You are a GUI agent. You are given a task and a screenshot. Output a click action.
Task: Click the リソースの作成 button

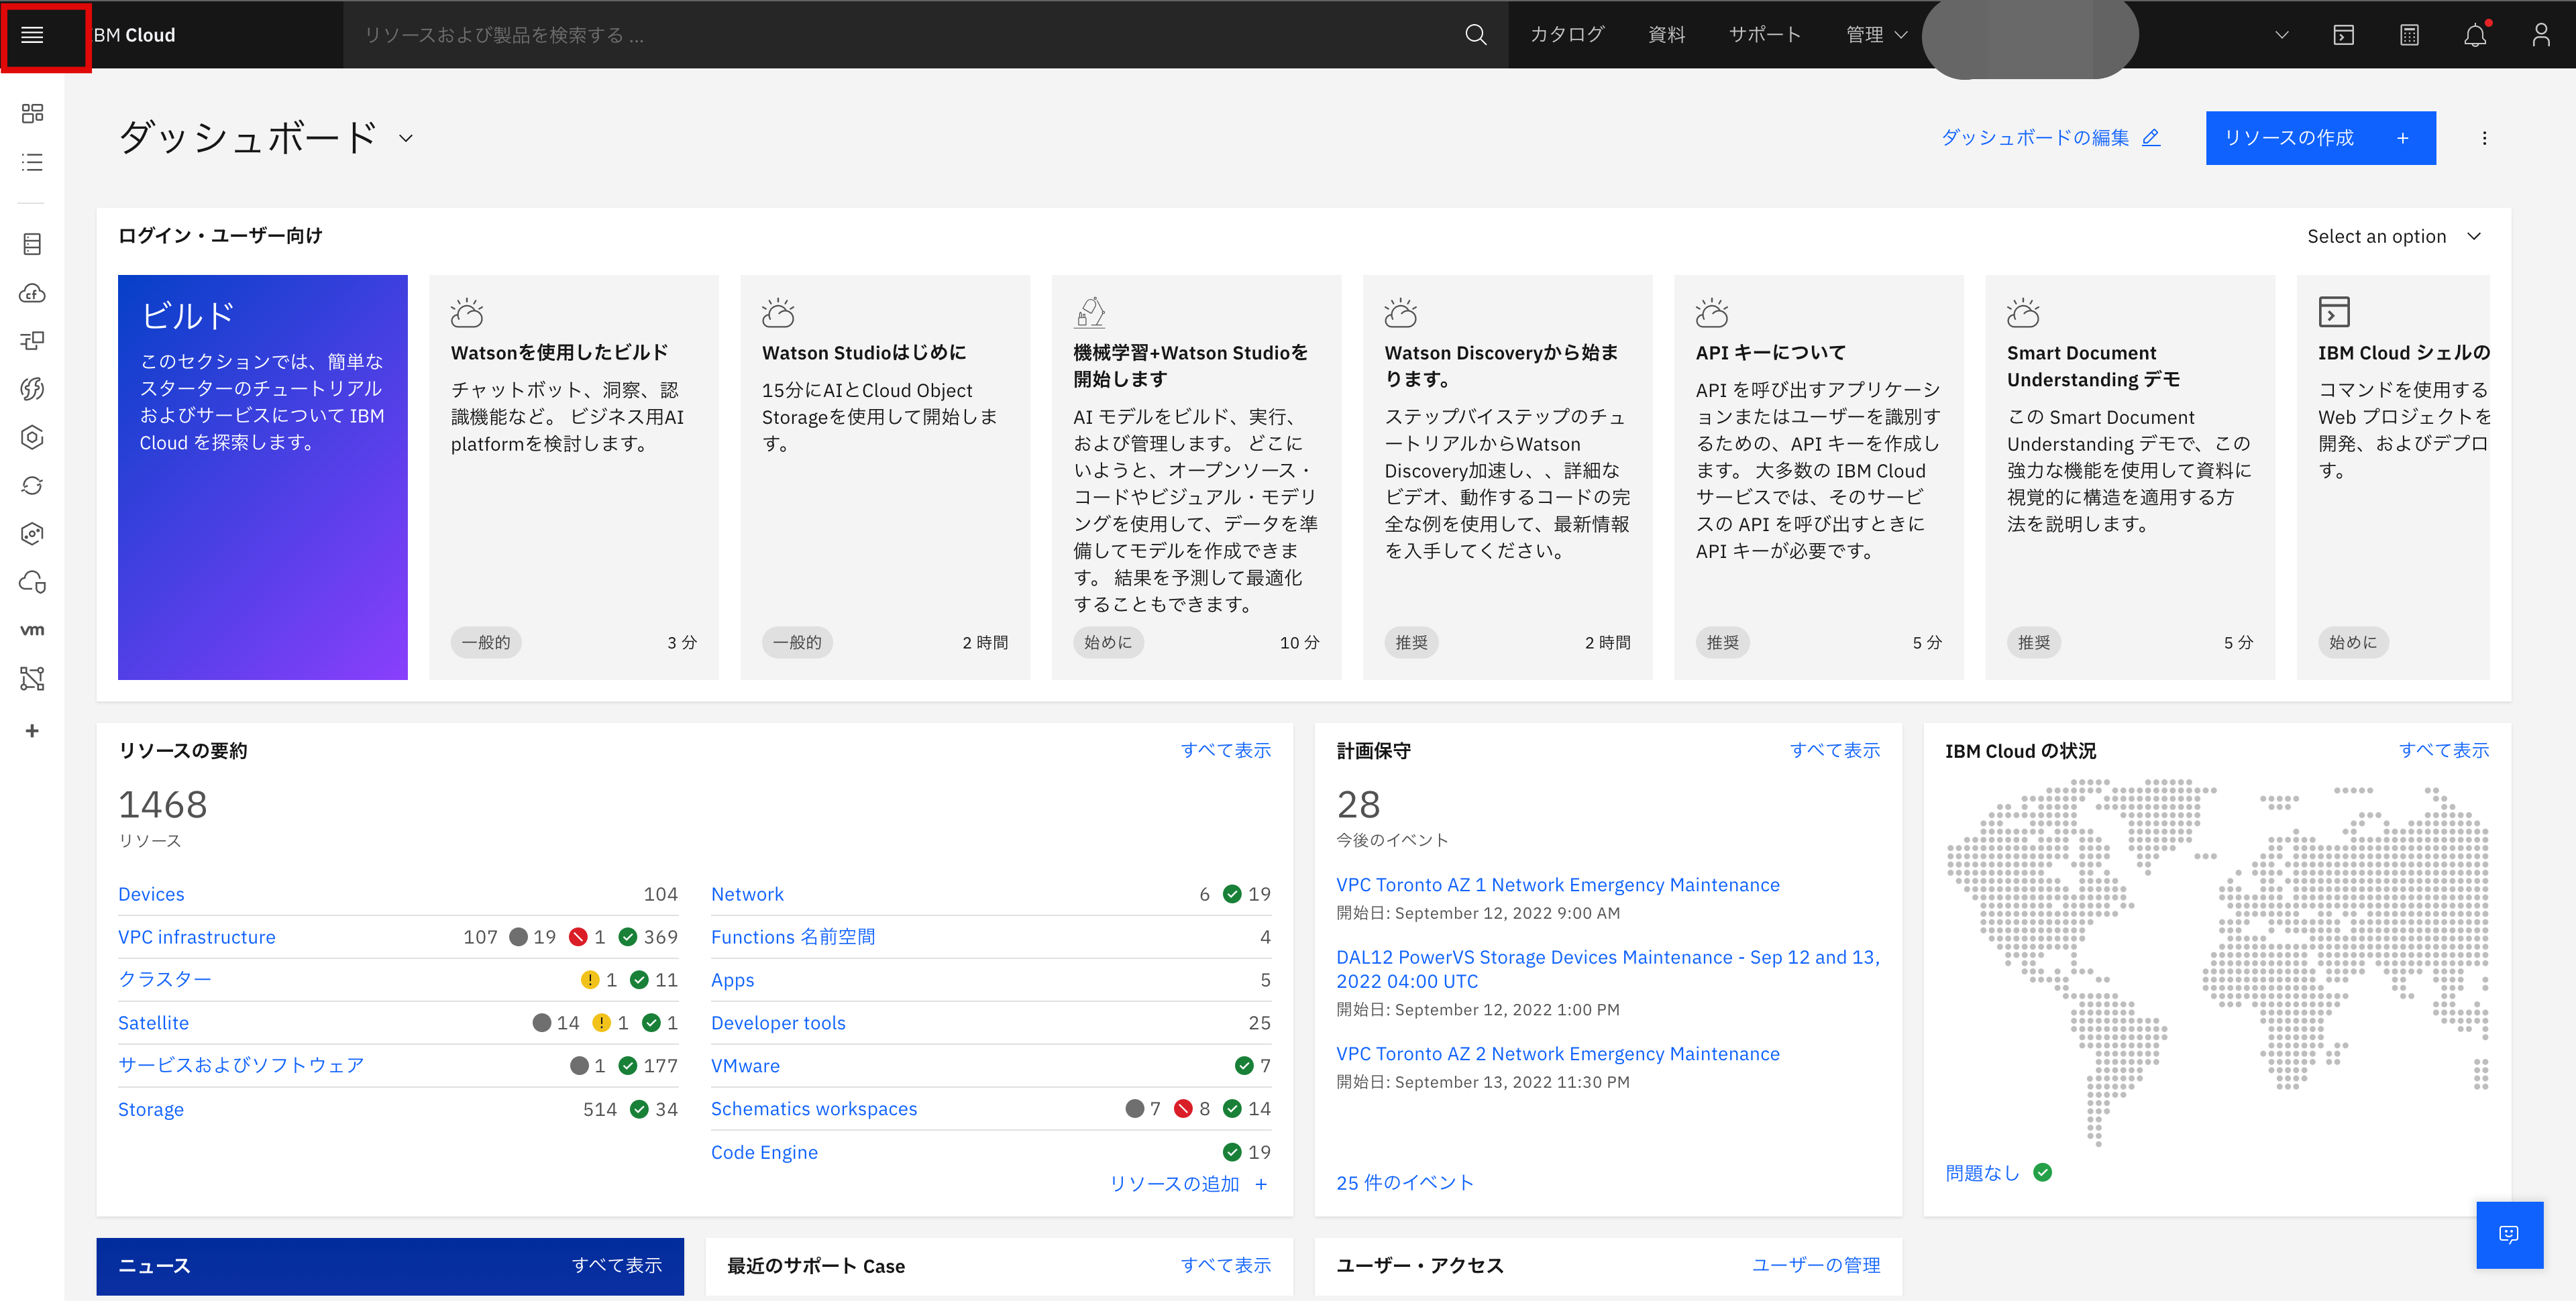pos(2320,138)
